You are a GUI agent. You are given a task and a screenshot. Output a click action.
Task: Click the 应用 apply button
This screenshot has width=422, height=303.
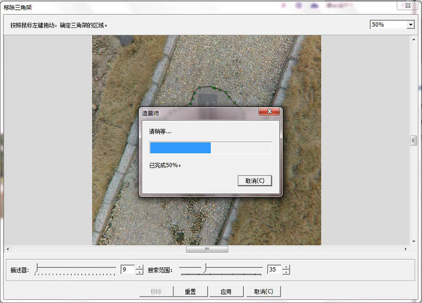pos(226,291)
